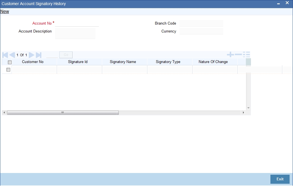The image size is (293, 186).
Task: Click the horizontal scrollbar right arrow
Action: tap(243, 113)
